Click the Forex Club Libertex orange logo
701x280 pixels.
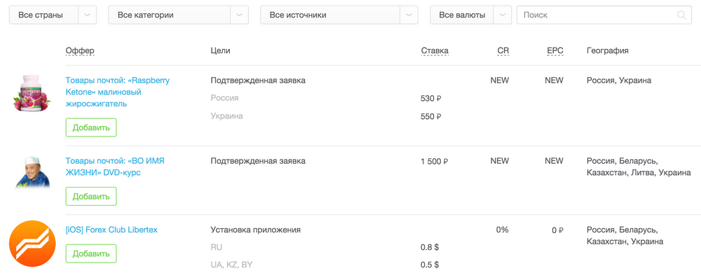32,243
